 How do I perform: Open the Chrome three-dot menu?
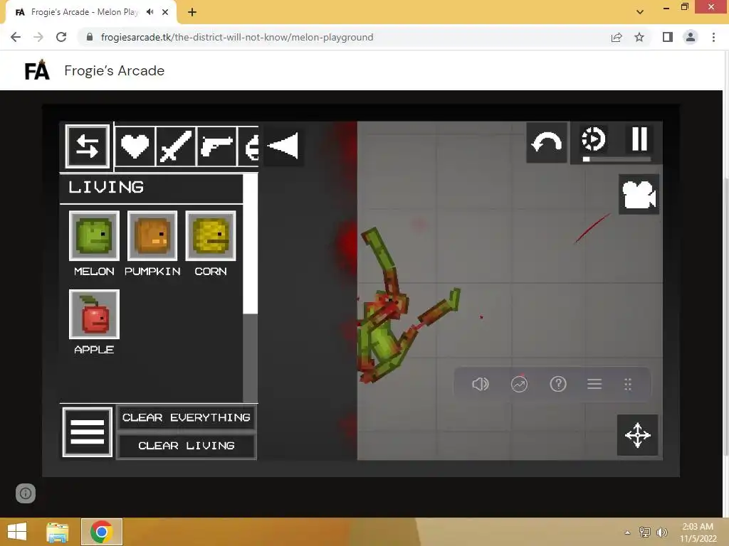tap(713, 37)
